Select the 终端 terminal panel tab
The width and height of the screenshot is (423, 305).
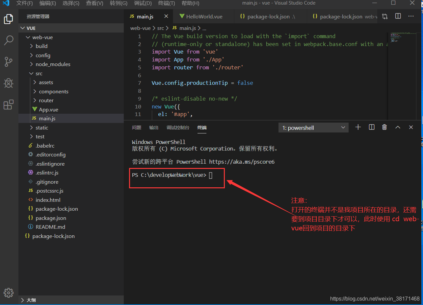point(202,128)
